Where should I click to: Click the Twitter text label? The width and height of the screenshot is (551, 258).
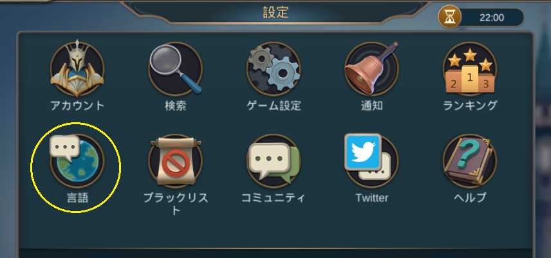point(372,198)
